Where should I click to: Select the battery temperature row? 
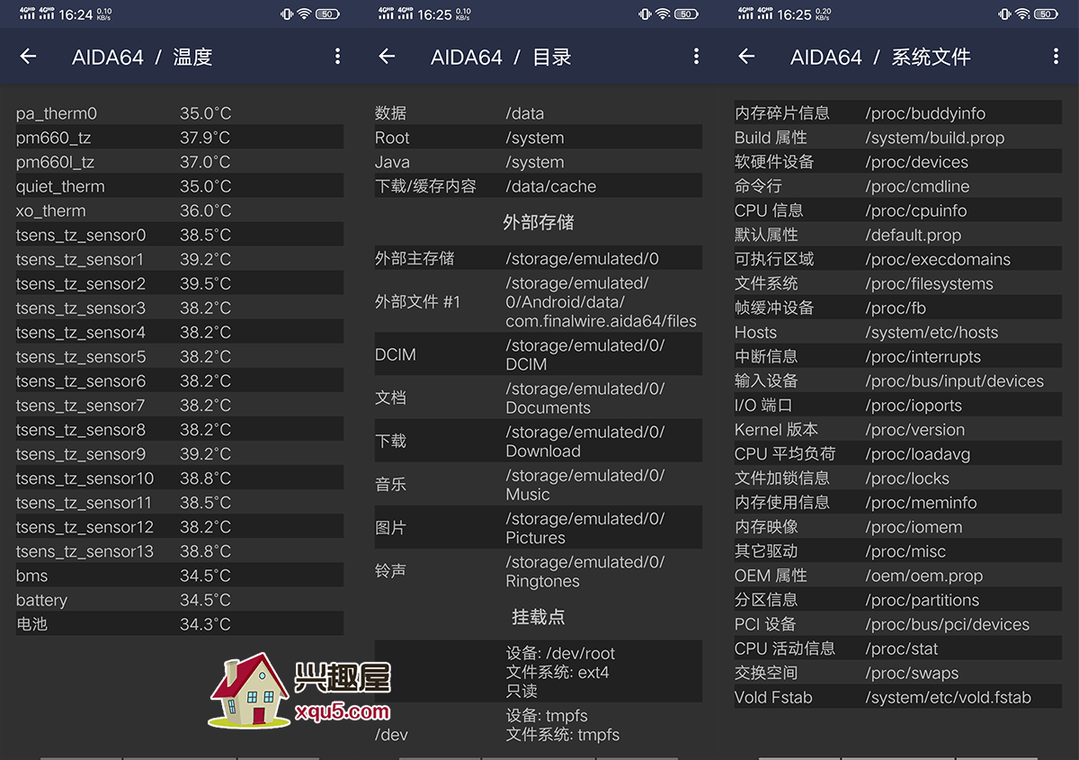tap(180, 599)
